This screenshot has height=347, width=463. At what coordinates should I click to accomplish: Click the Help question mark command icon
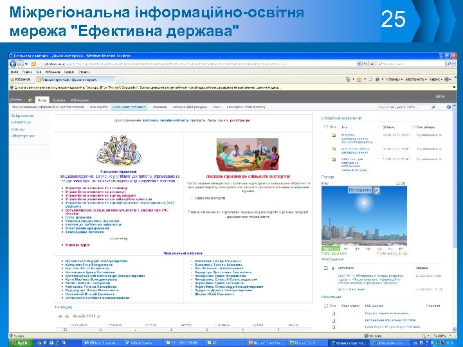click(x=447, y=80)
